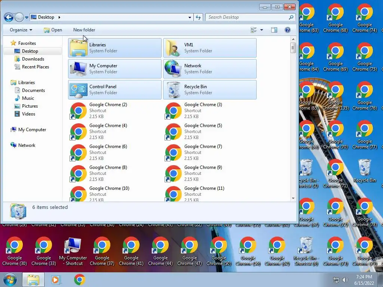Open the view options dropdown arrow
Screen dimensions: 383x287
[261, 30]
